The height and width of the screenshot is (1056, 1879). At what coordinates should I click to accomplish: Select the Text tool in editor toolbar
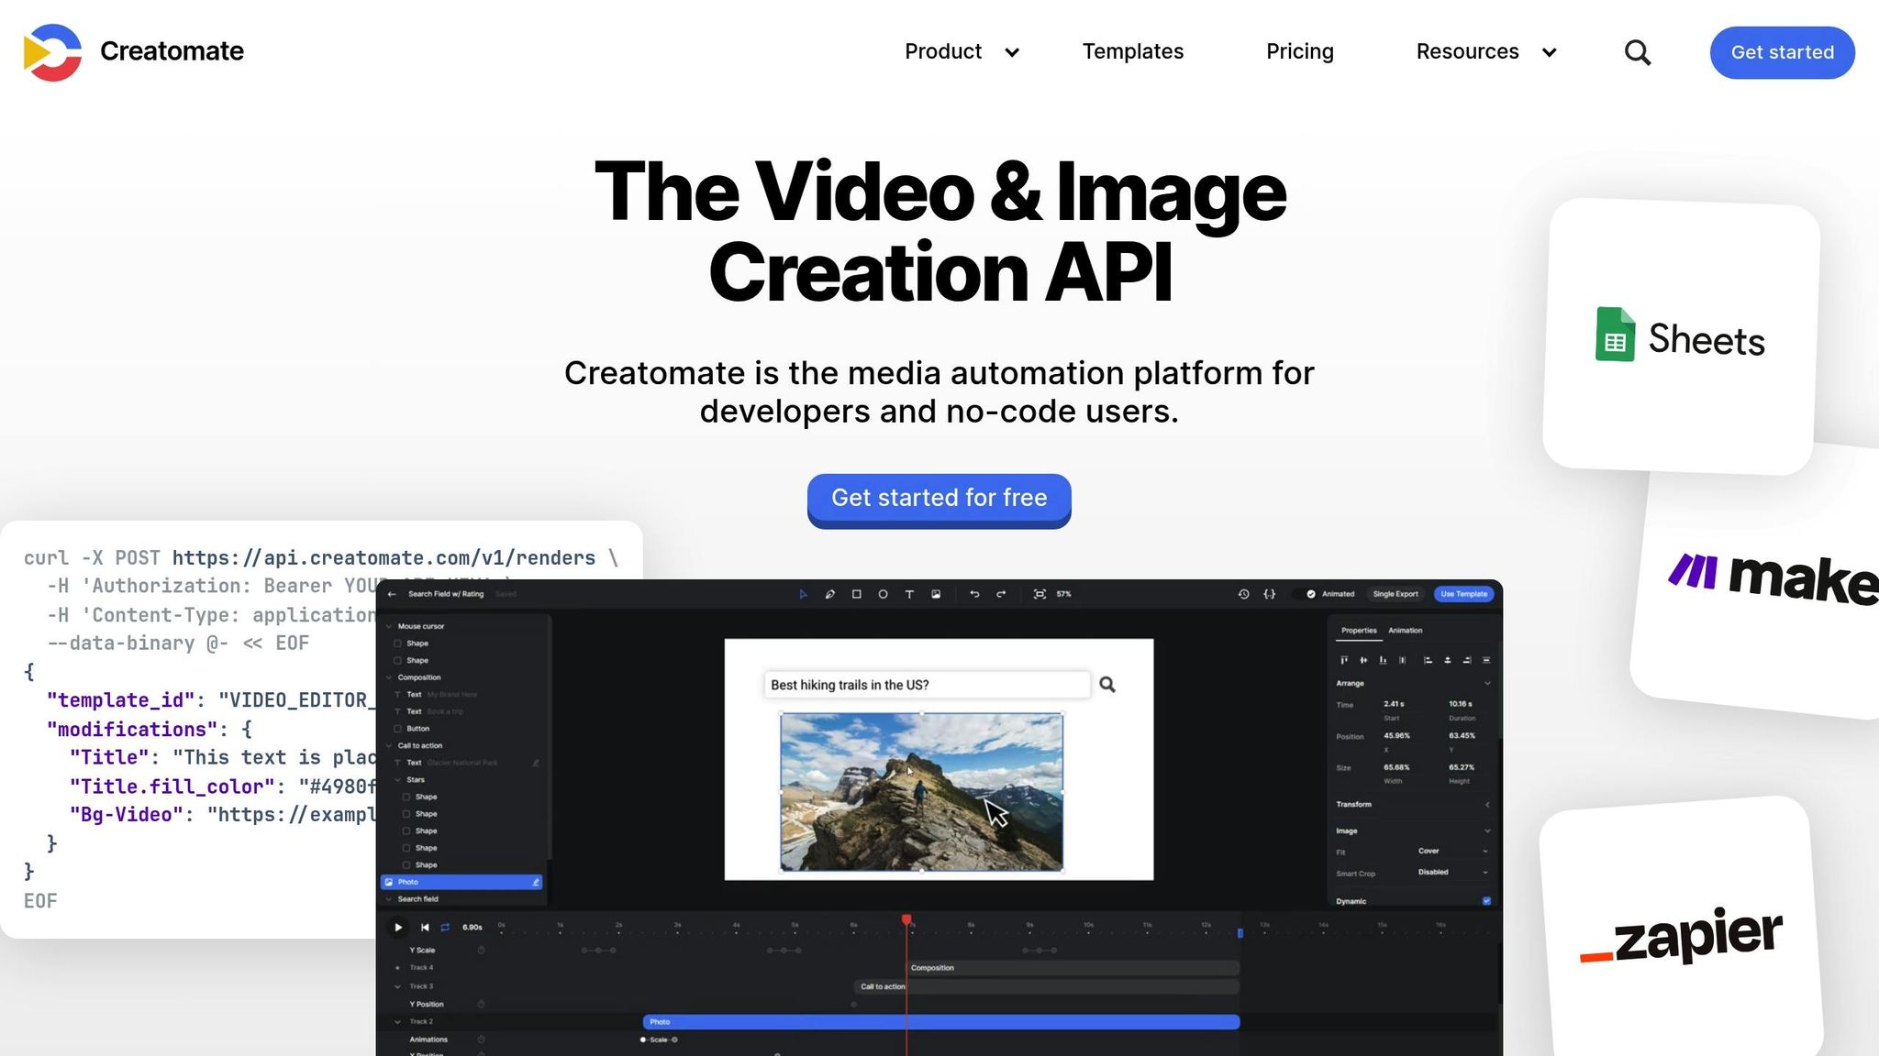[909, 594]
